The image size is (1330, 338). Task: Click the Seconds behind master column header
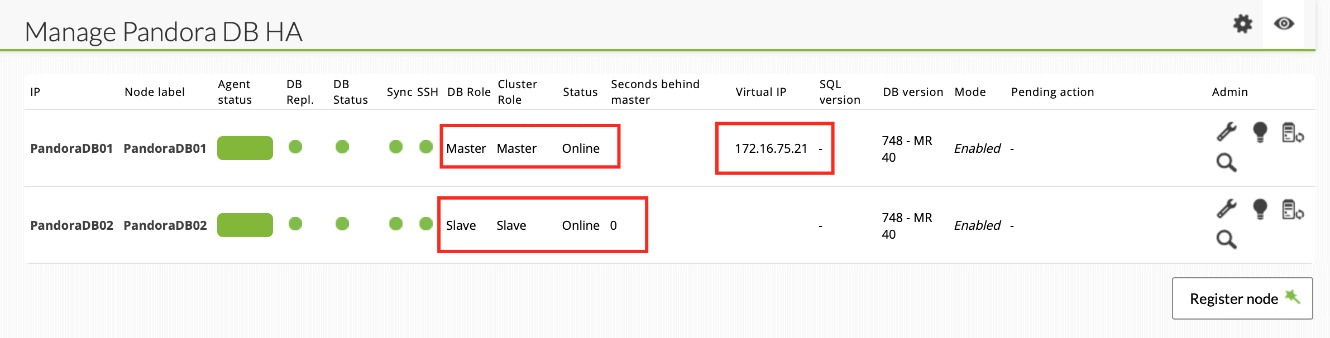(655, 91)
